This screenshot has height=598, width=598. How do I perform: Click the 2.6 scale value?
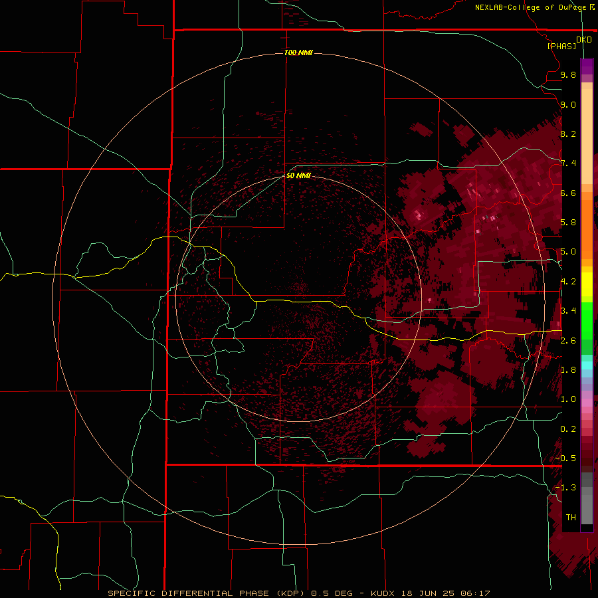[568, 341]
